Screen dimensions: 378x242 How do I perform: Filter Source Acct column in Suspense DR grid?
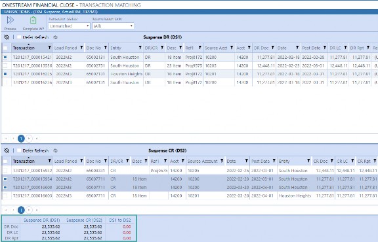232,48
